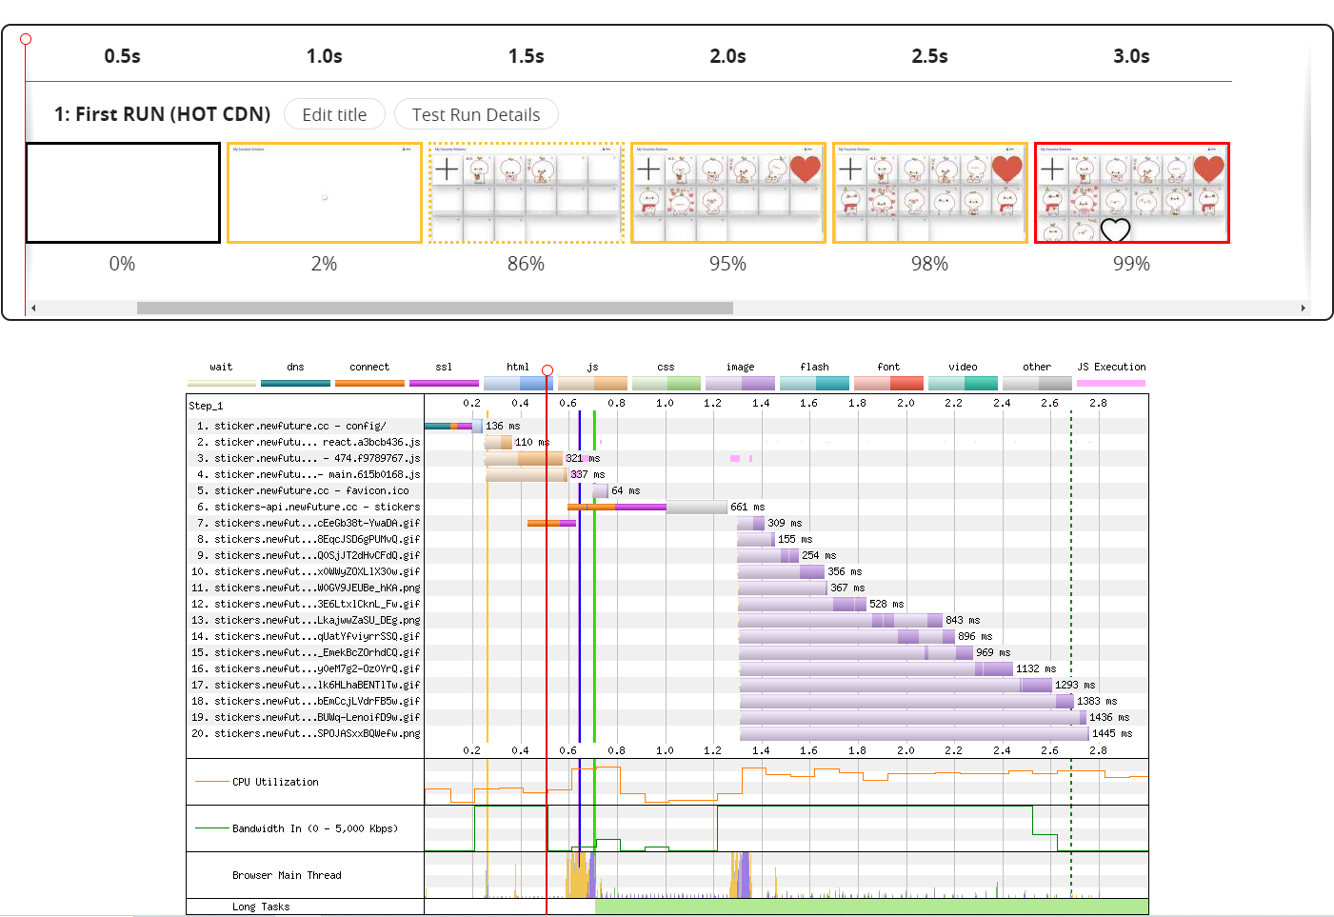Click the filmstrip horizontal scrollbar thumb
This screenshot has height=917, width=1334.
(x=435, y=308)
